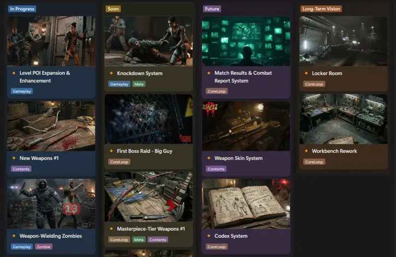Select the Long-Term Vision column label
Image resolution: width=396 pixels, height=257 pixels.
click(321, 9)
